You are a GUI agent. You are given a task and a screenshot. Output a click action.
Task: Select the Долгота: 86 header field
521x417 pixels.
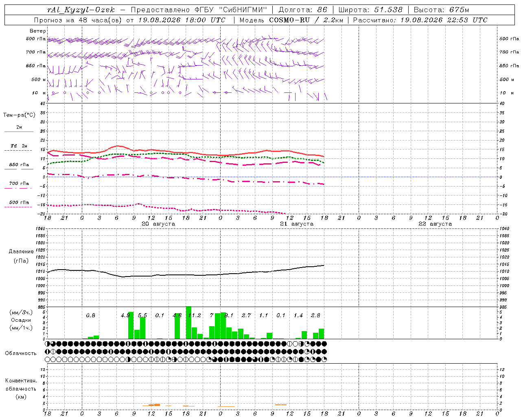point(302,10)
